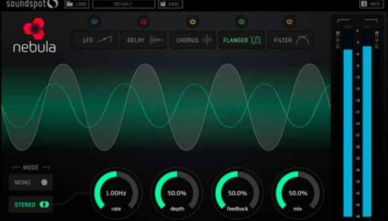Toggle the Filter power button

pos(289,22)
